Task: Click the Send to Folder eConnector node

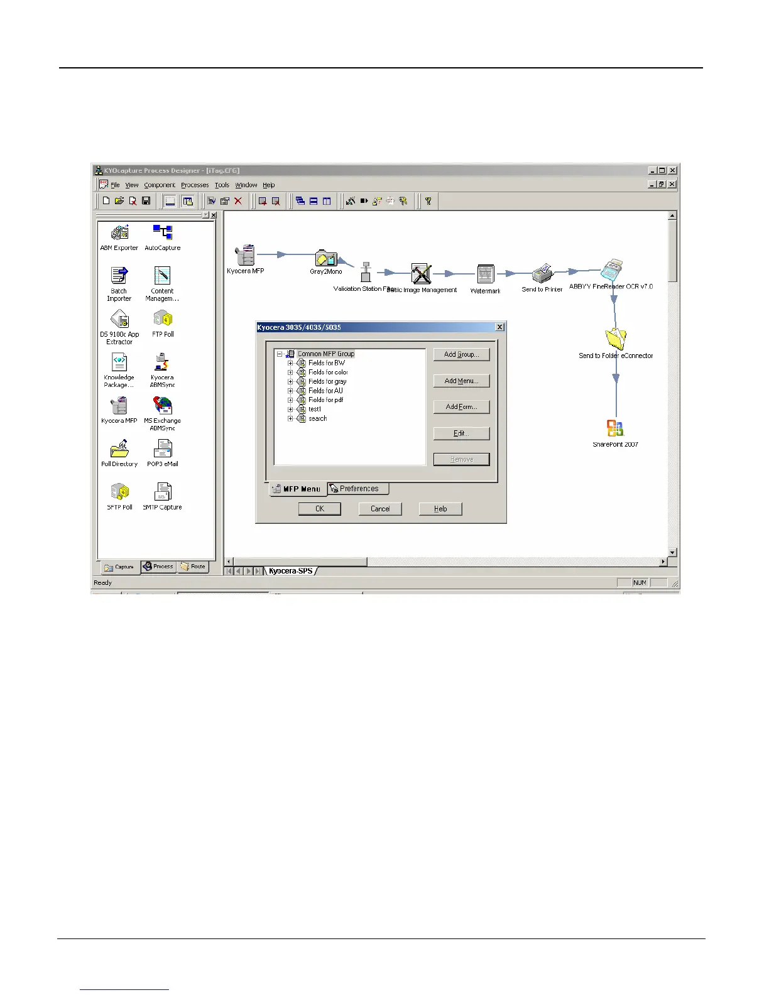Action: [x=616, y=343]
